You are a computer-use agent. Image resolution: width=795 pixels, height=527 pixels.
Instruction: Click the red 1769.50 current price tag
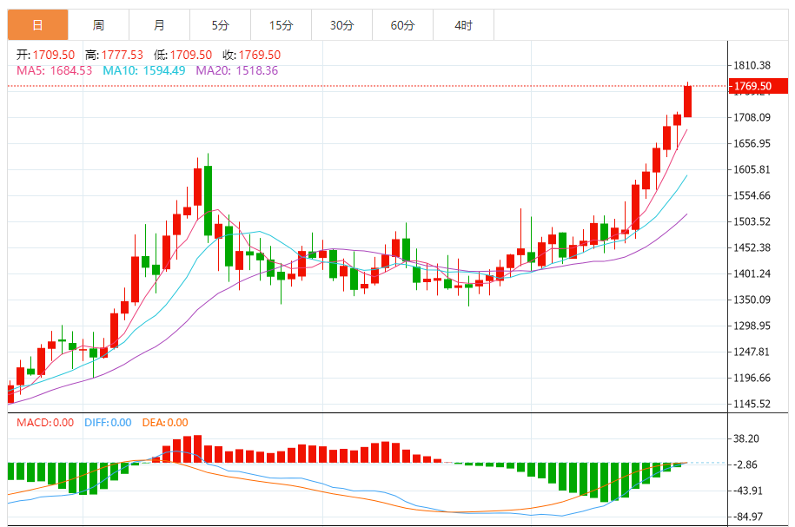(758, 86)
